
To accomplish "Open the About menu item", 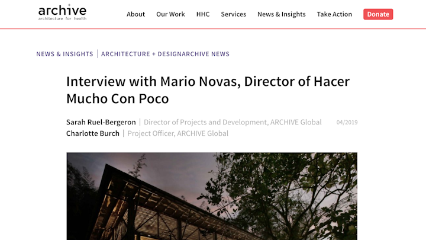I will (x=135, y=14).
